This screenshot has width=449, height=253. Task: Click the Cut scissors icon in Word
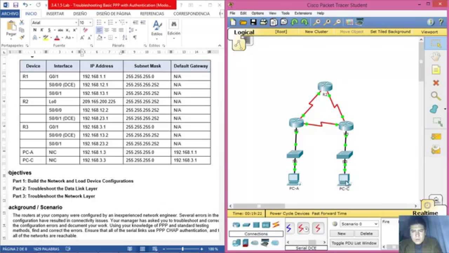(x=21, y=22)
